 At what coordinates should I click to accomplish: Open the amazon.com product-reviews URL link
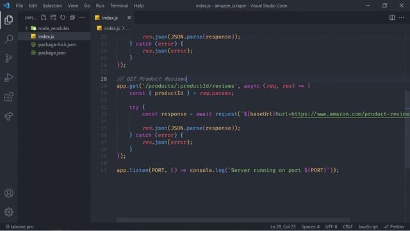click(x=350, y=114)
